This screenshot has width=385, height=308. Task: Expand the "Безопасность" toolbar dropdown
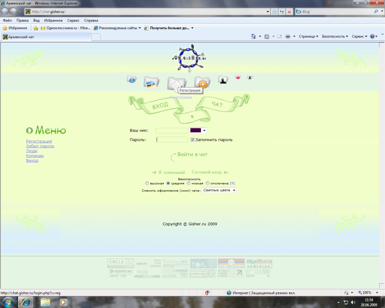[335, 36]
